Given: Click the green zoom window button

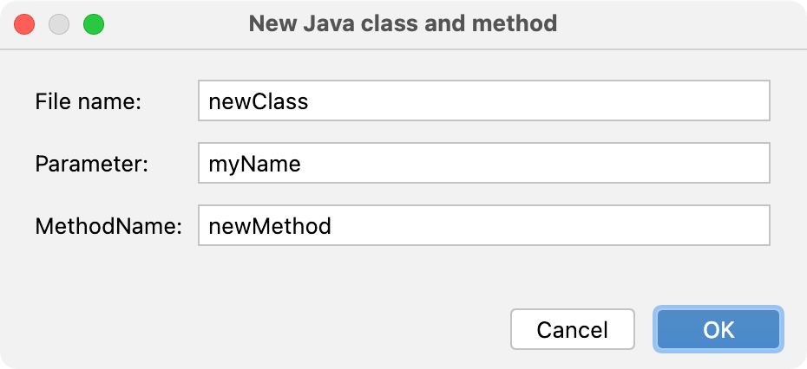Looking at the screenshot, I should point(93,23).
